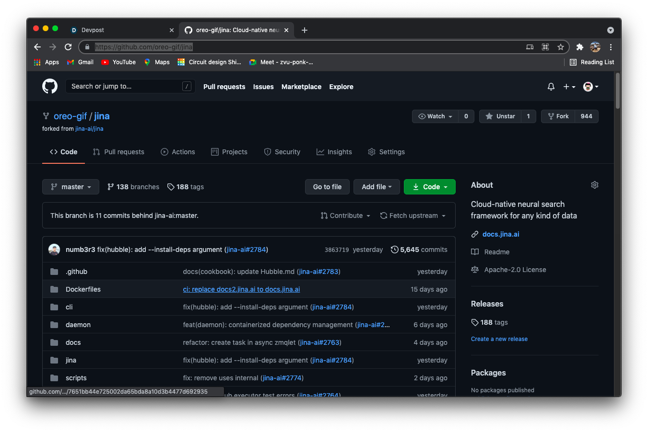The height and width of the screenshot is (432, 648).
Task: Open the Contribute dropdown
Action: click(345, 216)
